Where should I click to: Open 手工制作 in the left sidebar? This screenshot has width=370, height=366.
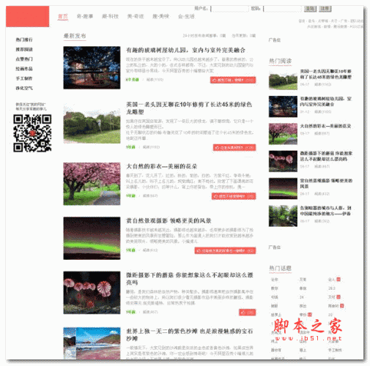coord(24,78)
